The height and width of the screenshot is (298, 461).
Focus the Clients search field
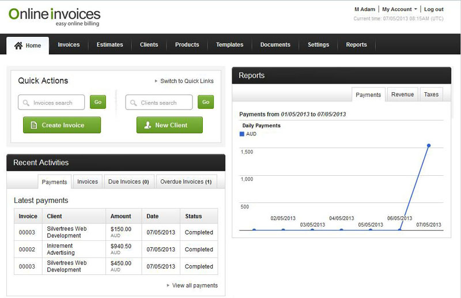click(x=164, y=103)
